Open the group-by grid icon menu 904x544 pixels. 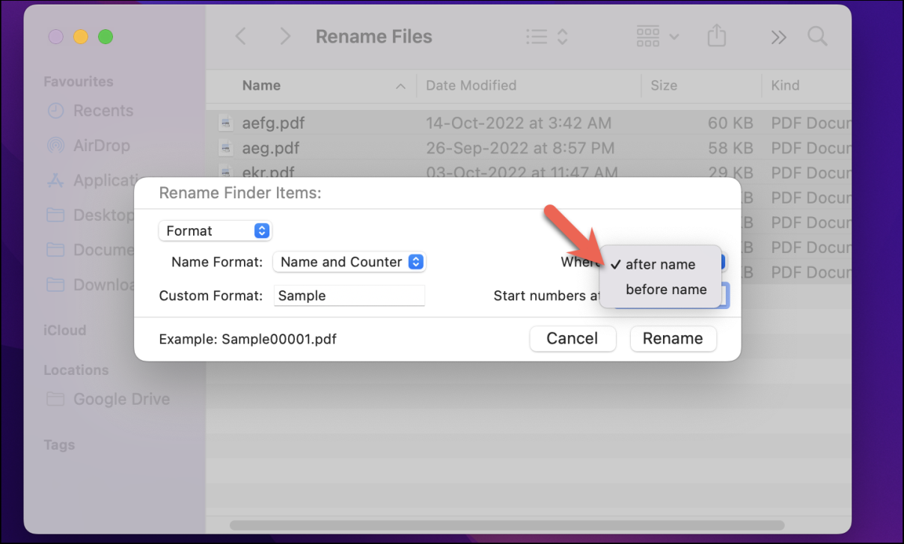[657, 37]
